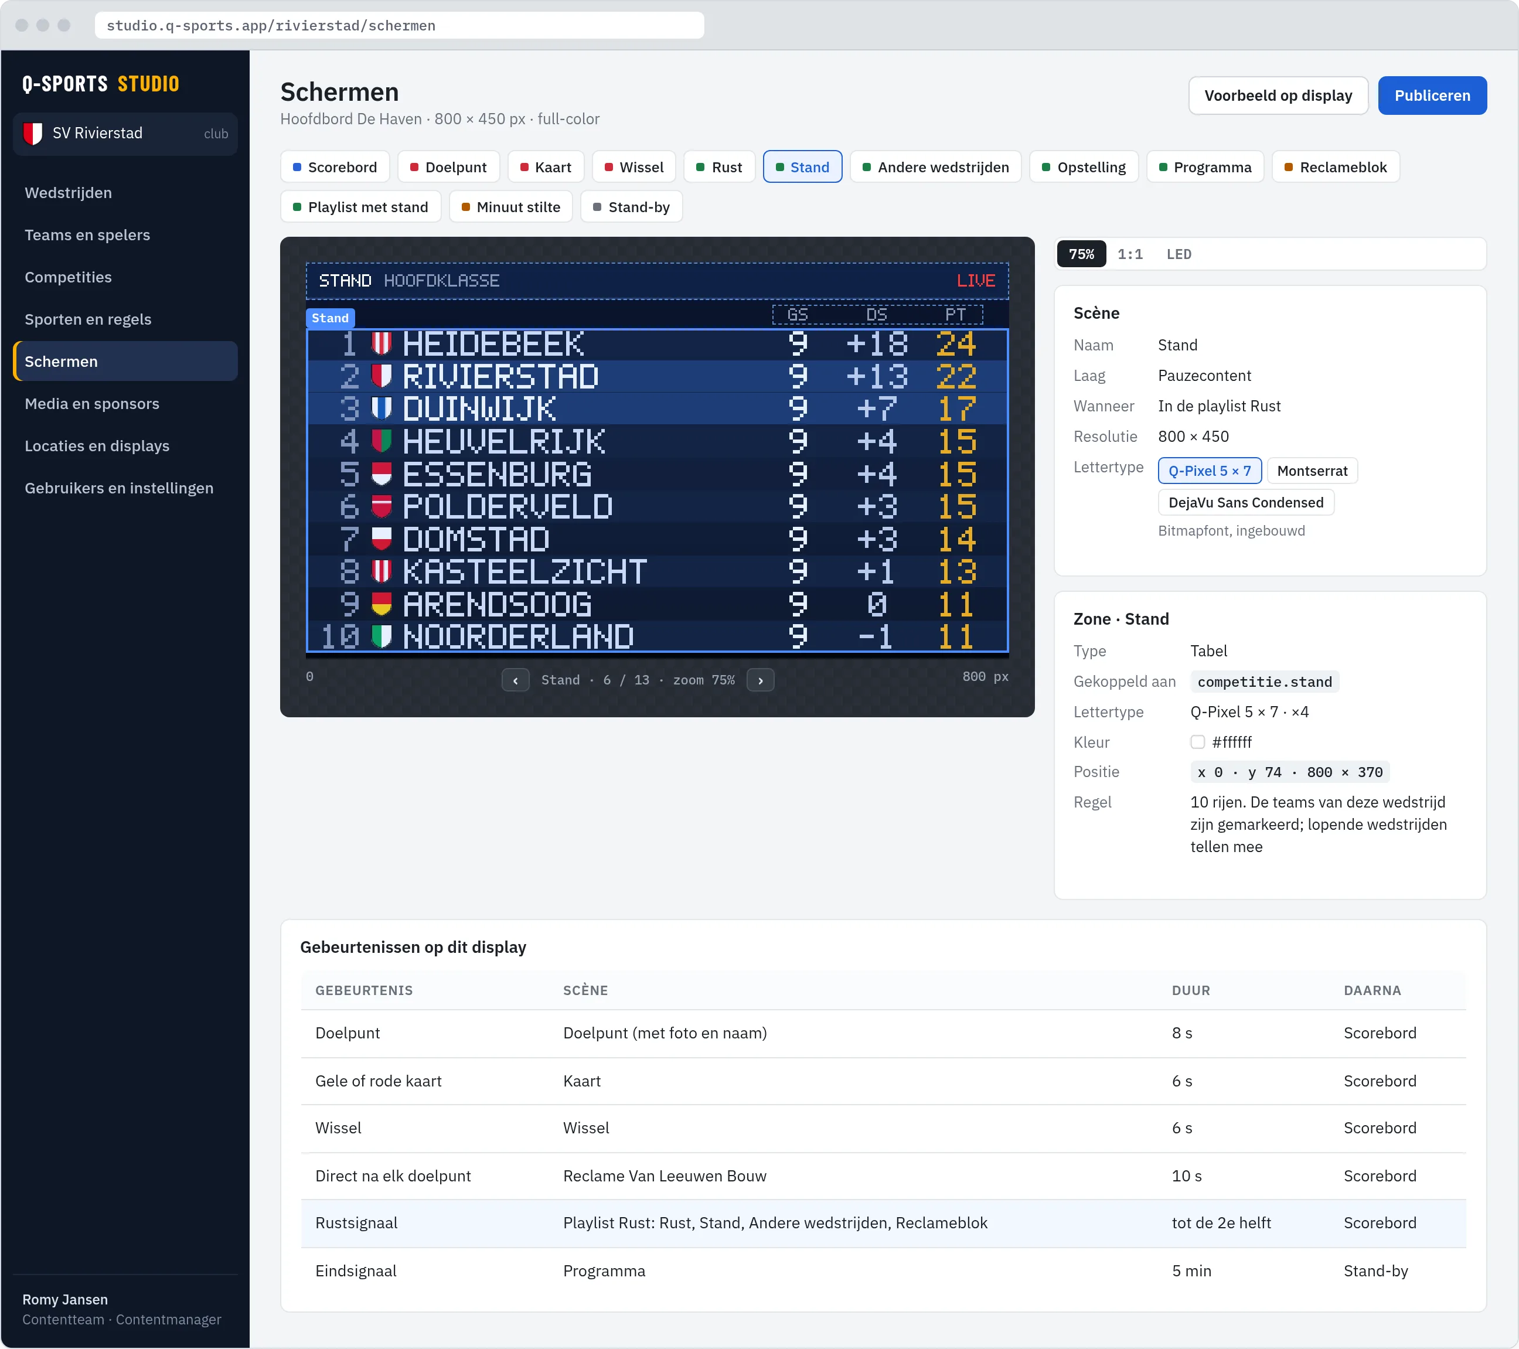Open the Andere wedstrijden scene

pyautogui.click(x=935, y=167)
